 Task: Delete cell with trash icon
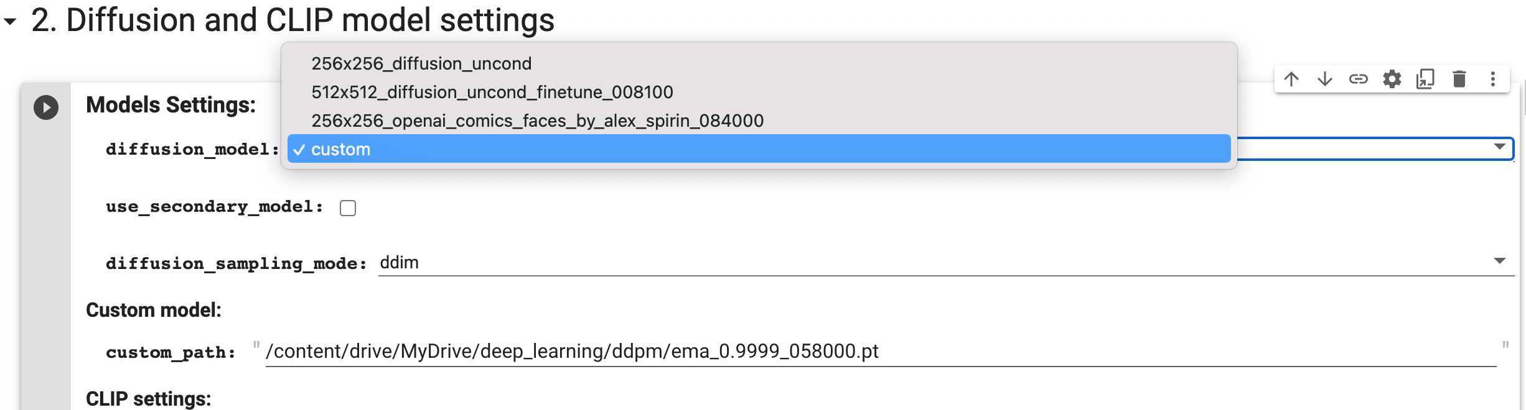tap(1459, 79)
